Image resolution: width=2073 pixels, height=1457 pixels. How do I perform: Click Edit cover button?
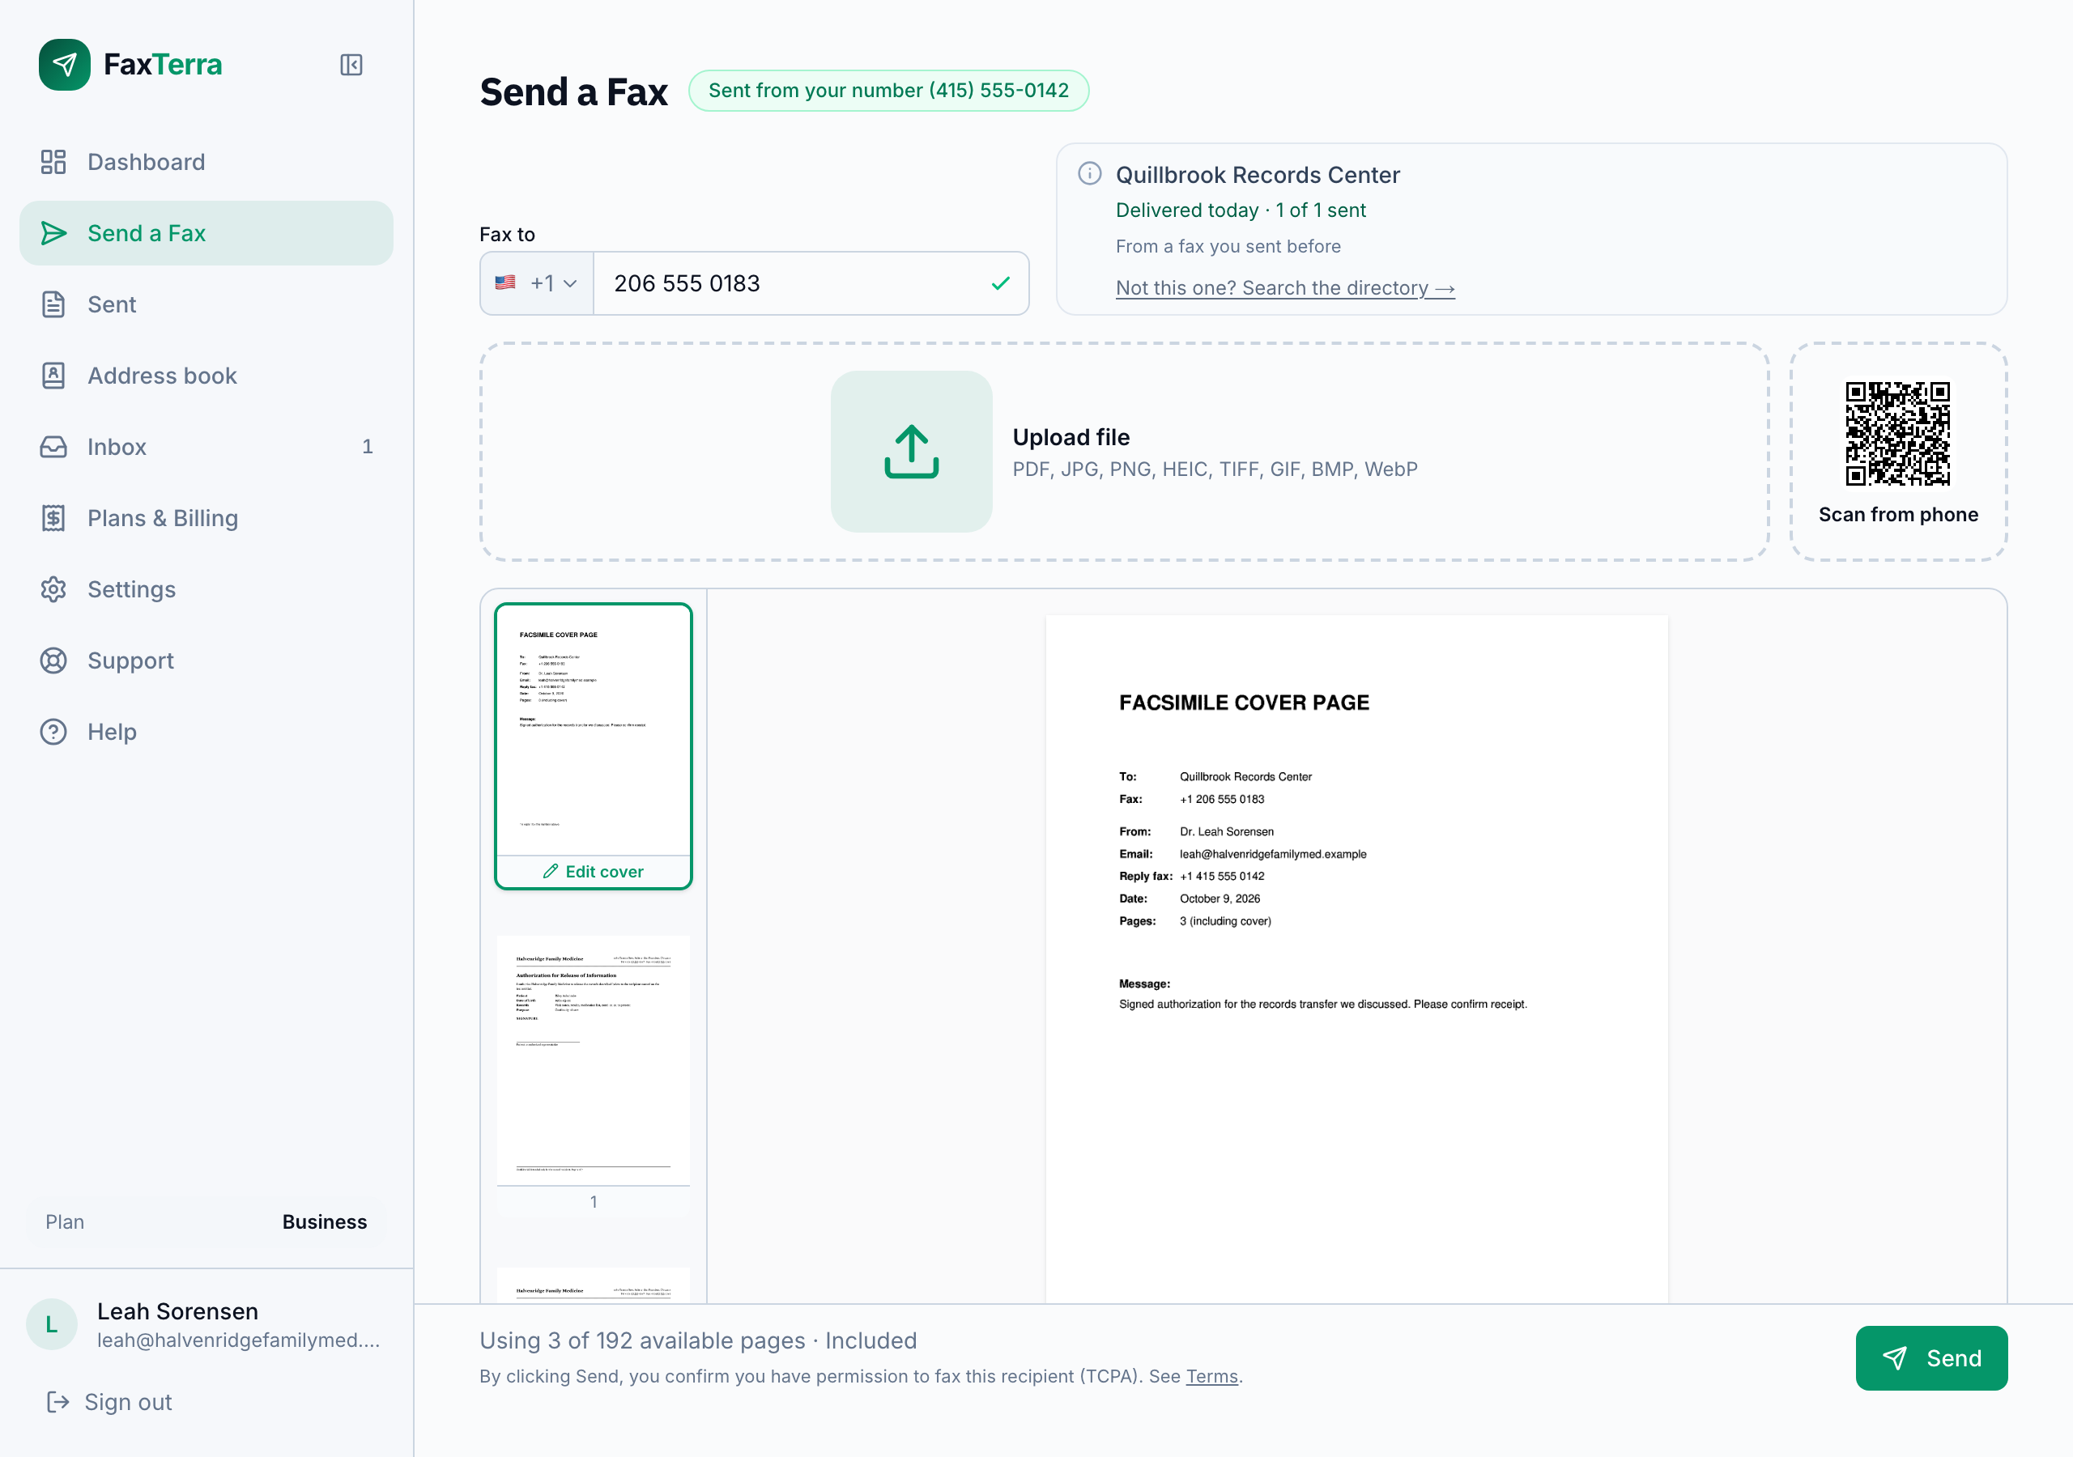(x=594, y=871)
